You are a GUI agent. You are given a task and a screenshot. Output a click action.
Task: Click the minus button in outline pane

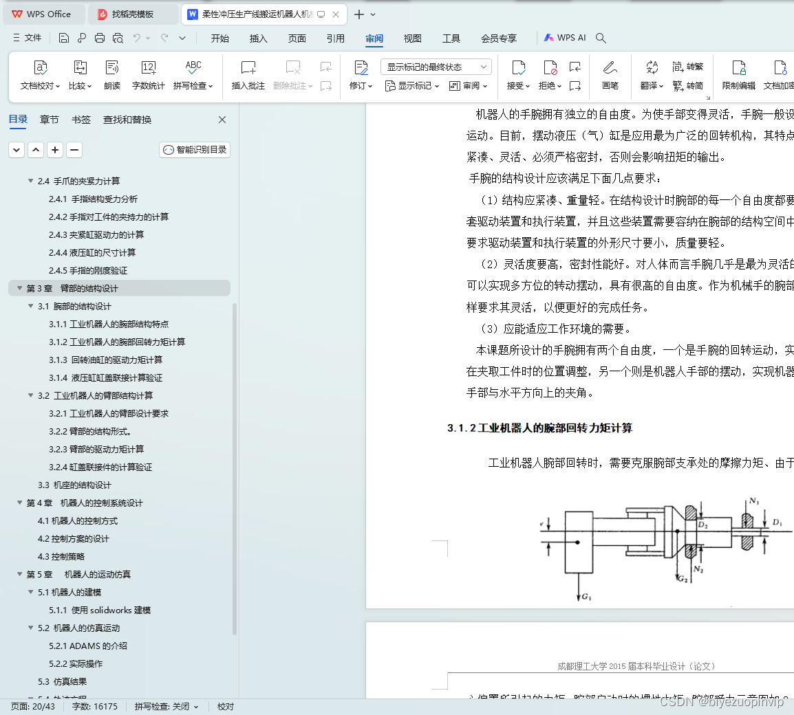click(x=74, y=150)
